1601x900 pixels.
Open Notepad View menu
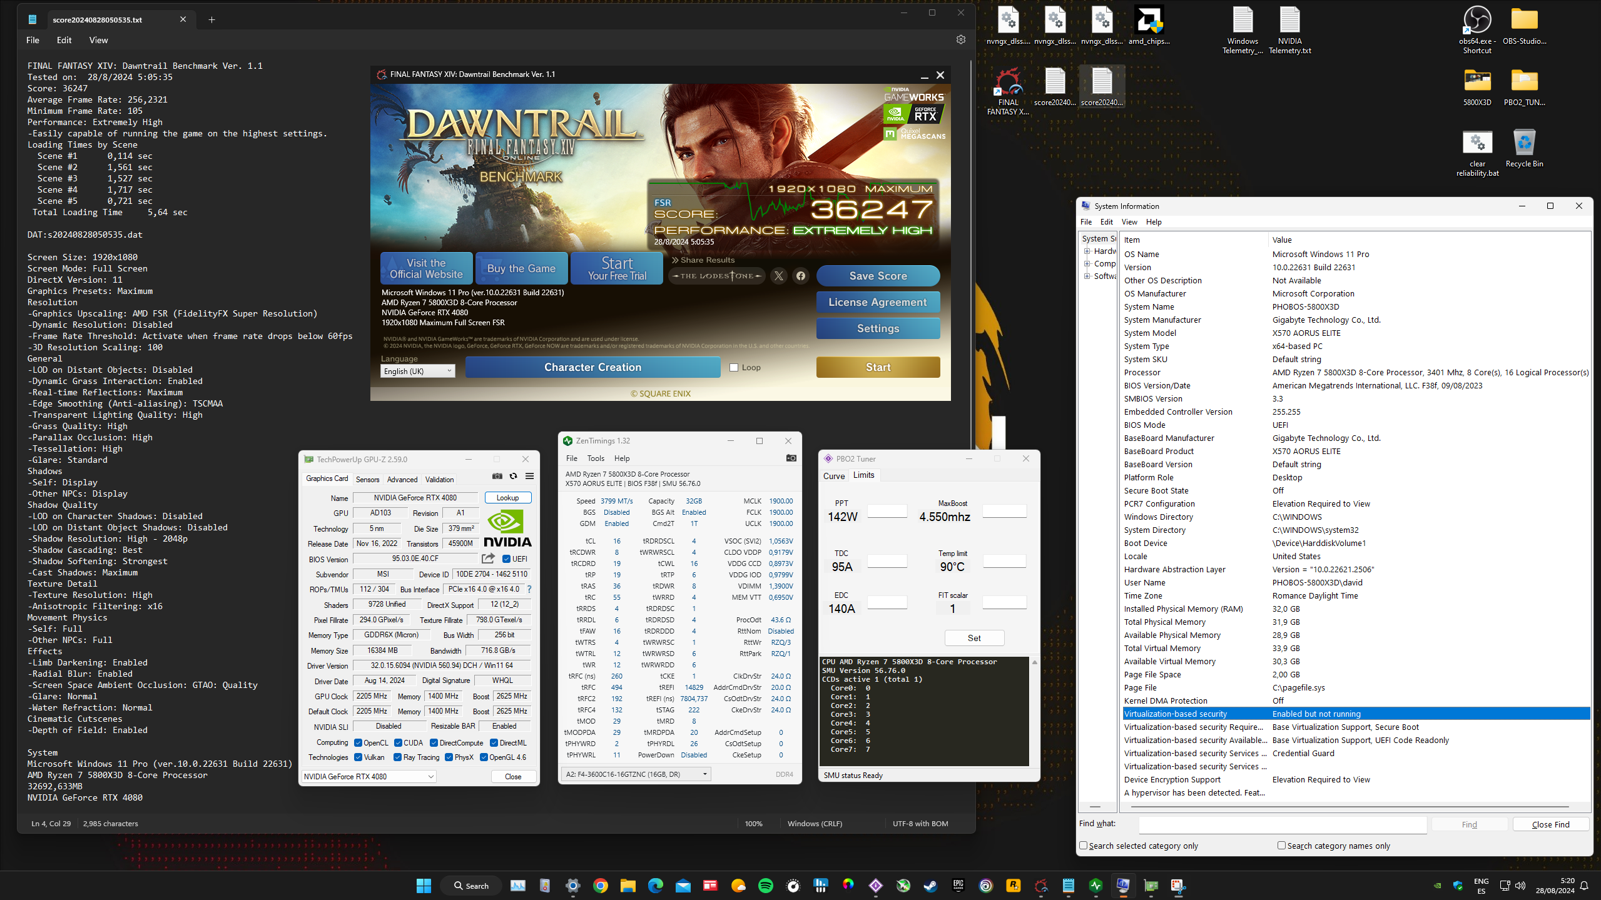tap(98, 40)
